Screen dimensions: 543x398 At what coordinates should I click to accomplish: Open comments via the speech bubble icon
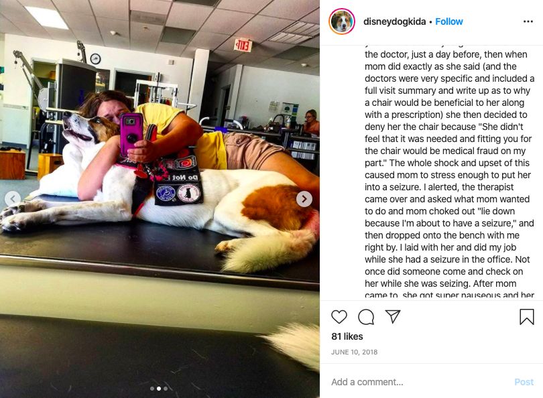pyautogui.click(x=366, y=317)
